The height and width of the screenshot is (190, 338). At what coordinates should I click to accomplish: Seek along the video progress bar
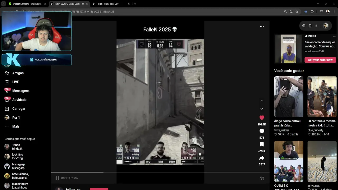(x=160, y=172)
